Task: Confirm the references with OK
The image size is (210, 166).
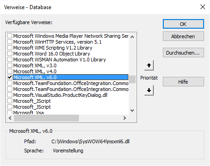Action: (183, 24)
